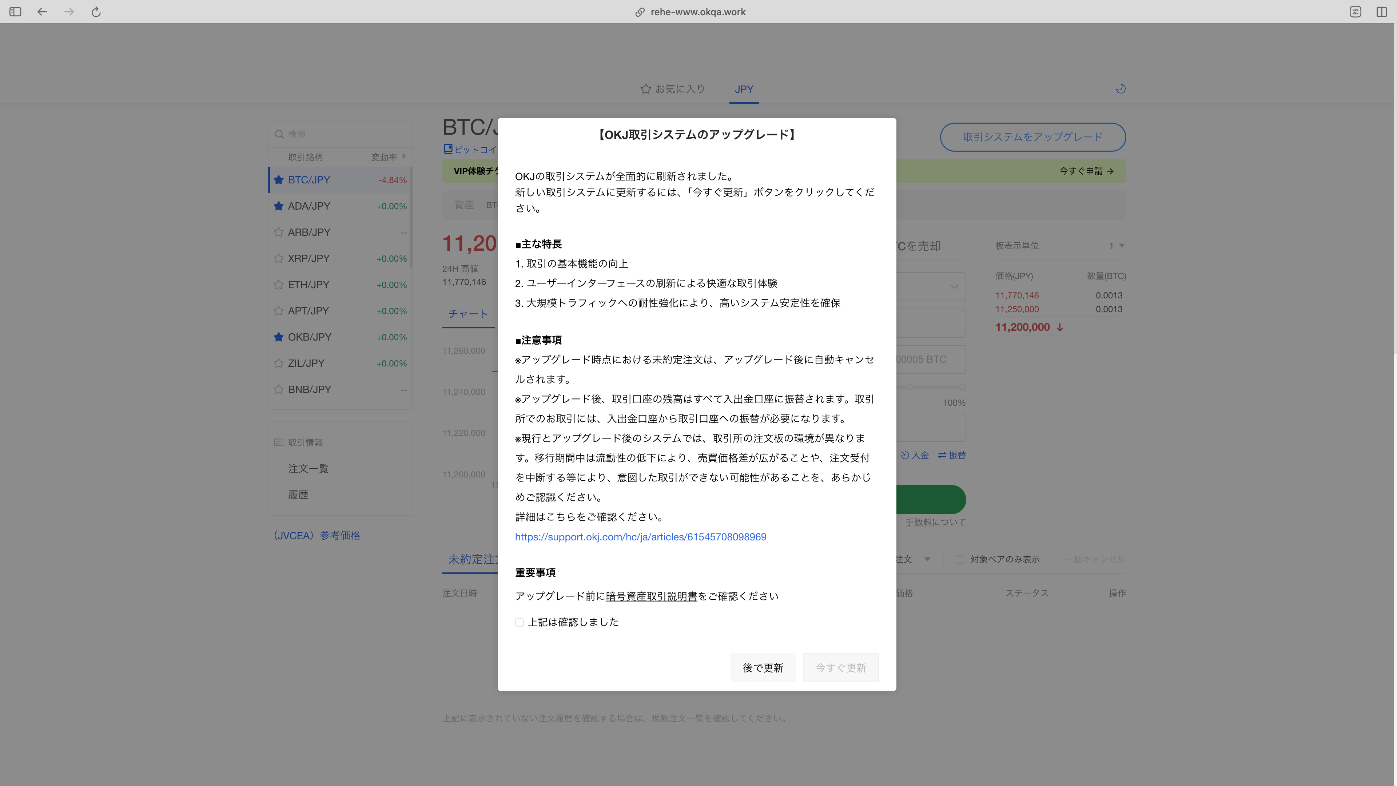Open the 暗号資産取引説明書 link
The width and height of the screenshot is (1397, 786).
(x=651, y=596)
